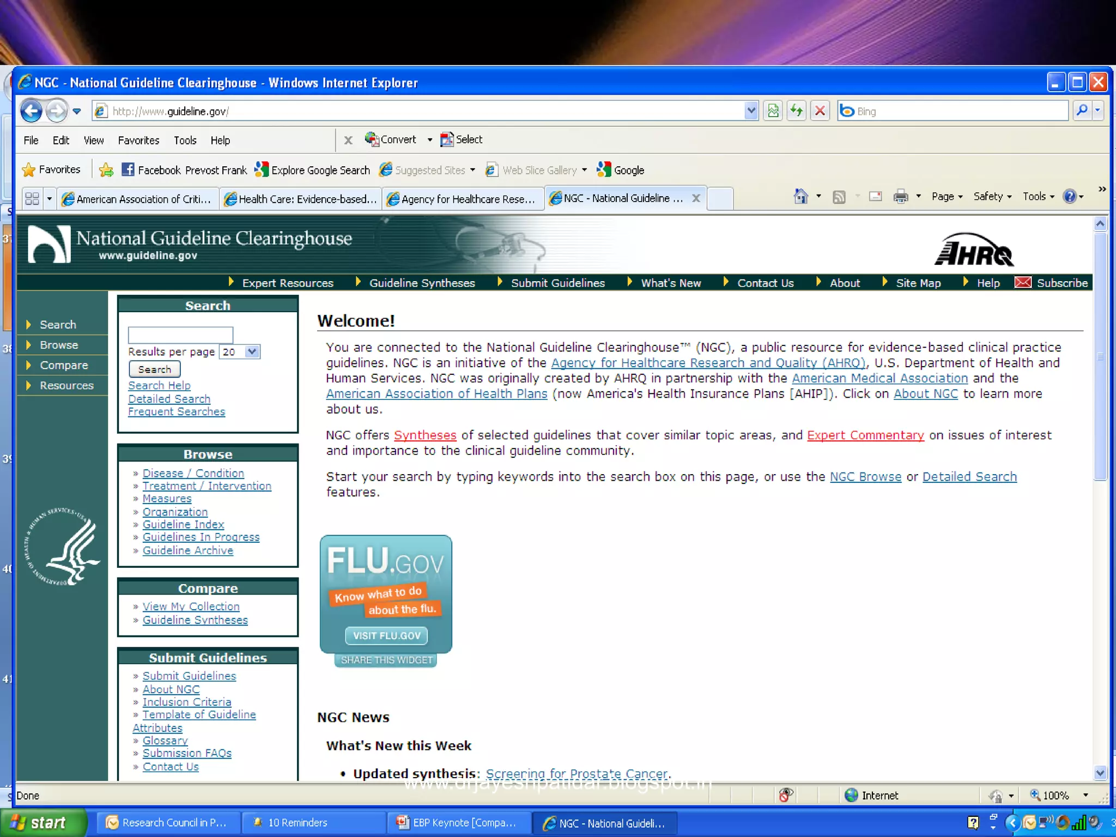The width and height of the screenshot is (1116, 837).
Task: Switch to American Association of Criti... tab
Action: pyautogui.click(x=137, y=199)
